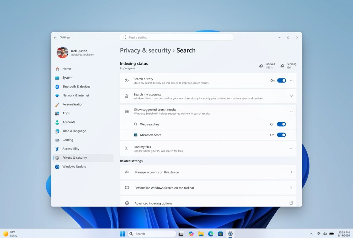The width and height of the screenshot is (353, 238).
Task: Disable the Microsoft Store suggestions toggle
Action: point(282,135)
